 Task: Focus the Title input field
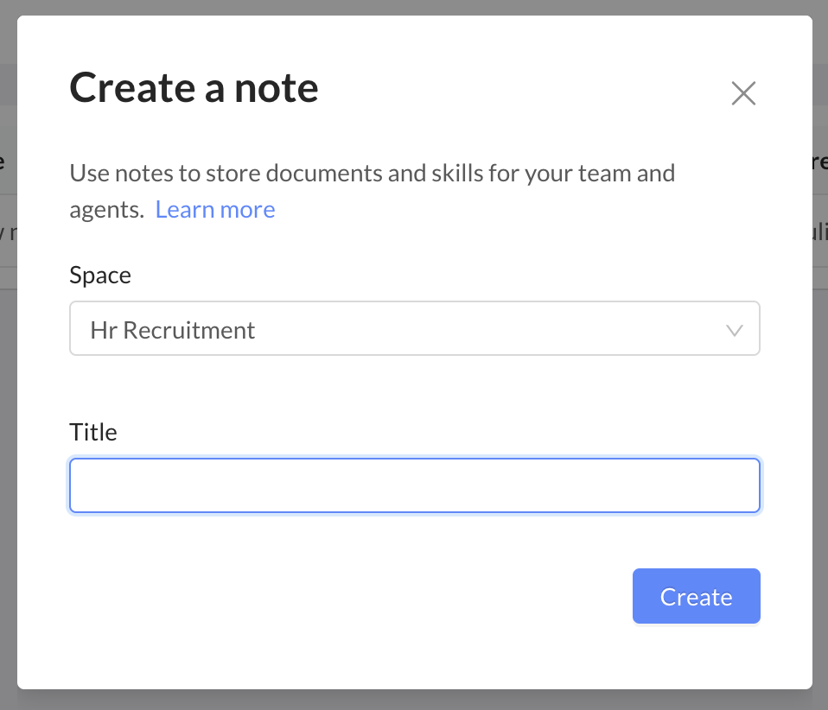pos(415,485)
